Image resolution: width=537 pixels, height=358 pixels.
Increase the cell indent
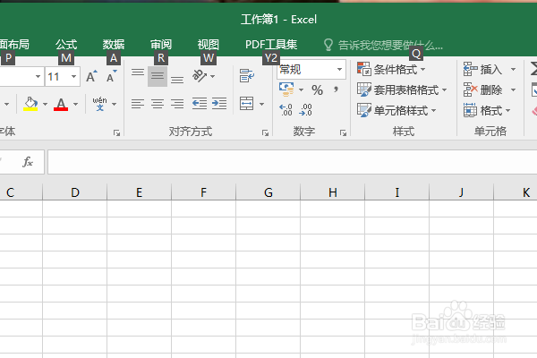pos(219,104)
